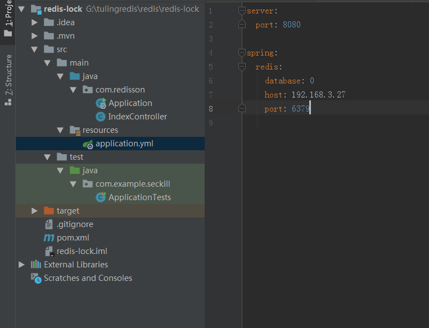Fold the redis block at line 5
This screenshot has height=328, width=429.
(x=242, y=67)
